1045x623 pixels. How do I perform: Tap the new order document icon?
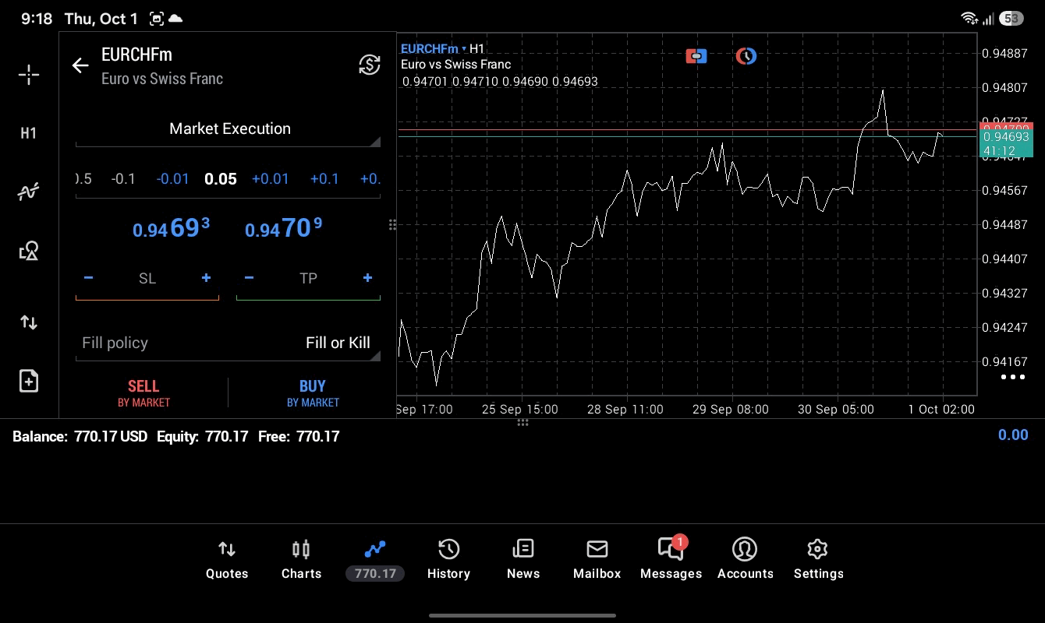pos(29,381)
